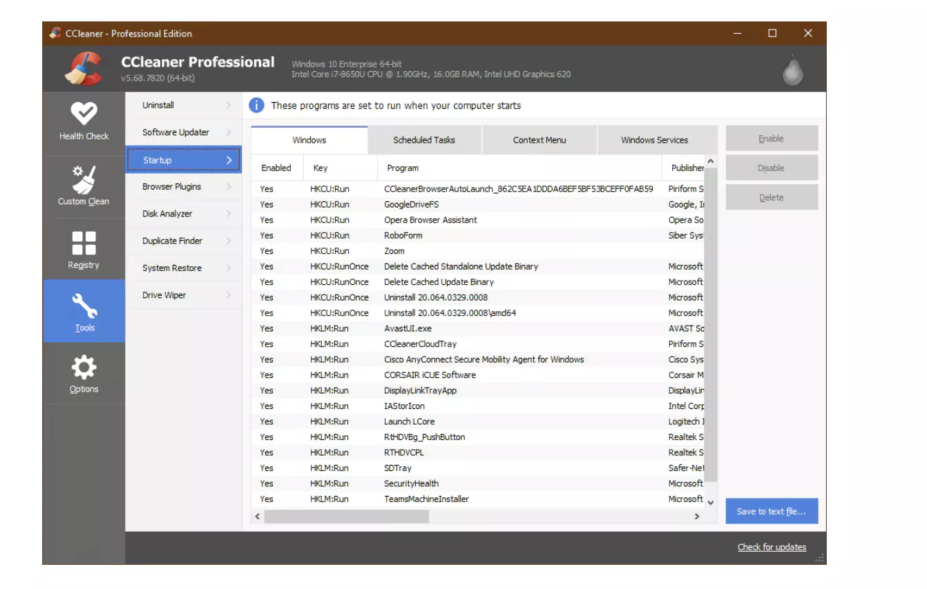
Task: Click Save to text file button
Action: [x=771, y=511]
